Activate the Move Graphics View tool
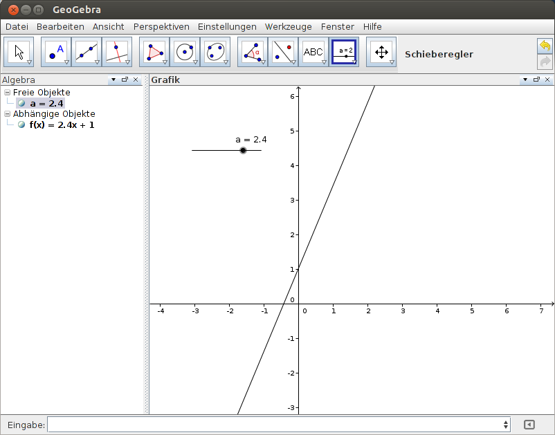The height and width of the screenshot is (435, 555). (381, 50)
